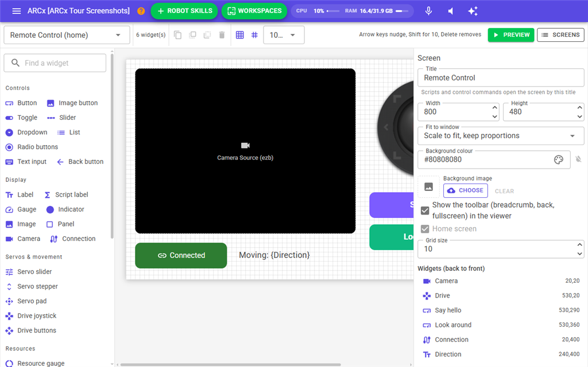Increase the Grid size value
Screen dimensions: 588x367
580,244
